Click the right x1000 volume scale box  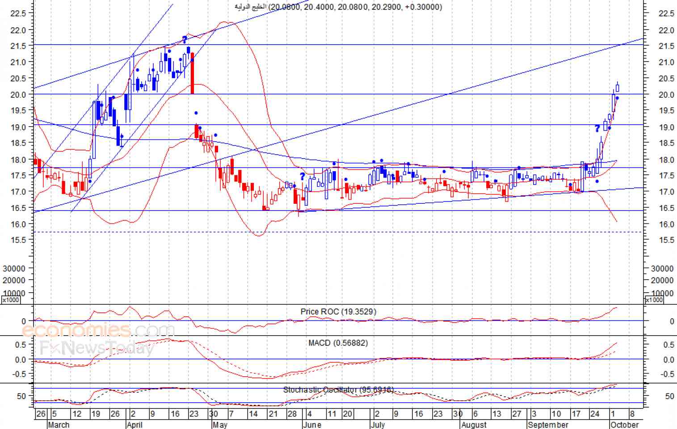tap(654, 300)
